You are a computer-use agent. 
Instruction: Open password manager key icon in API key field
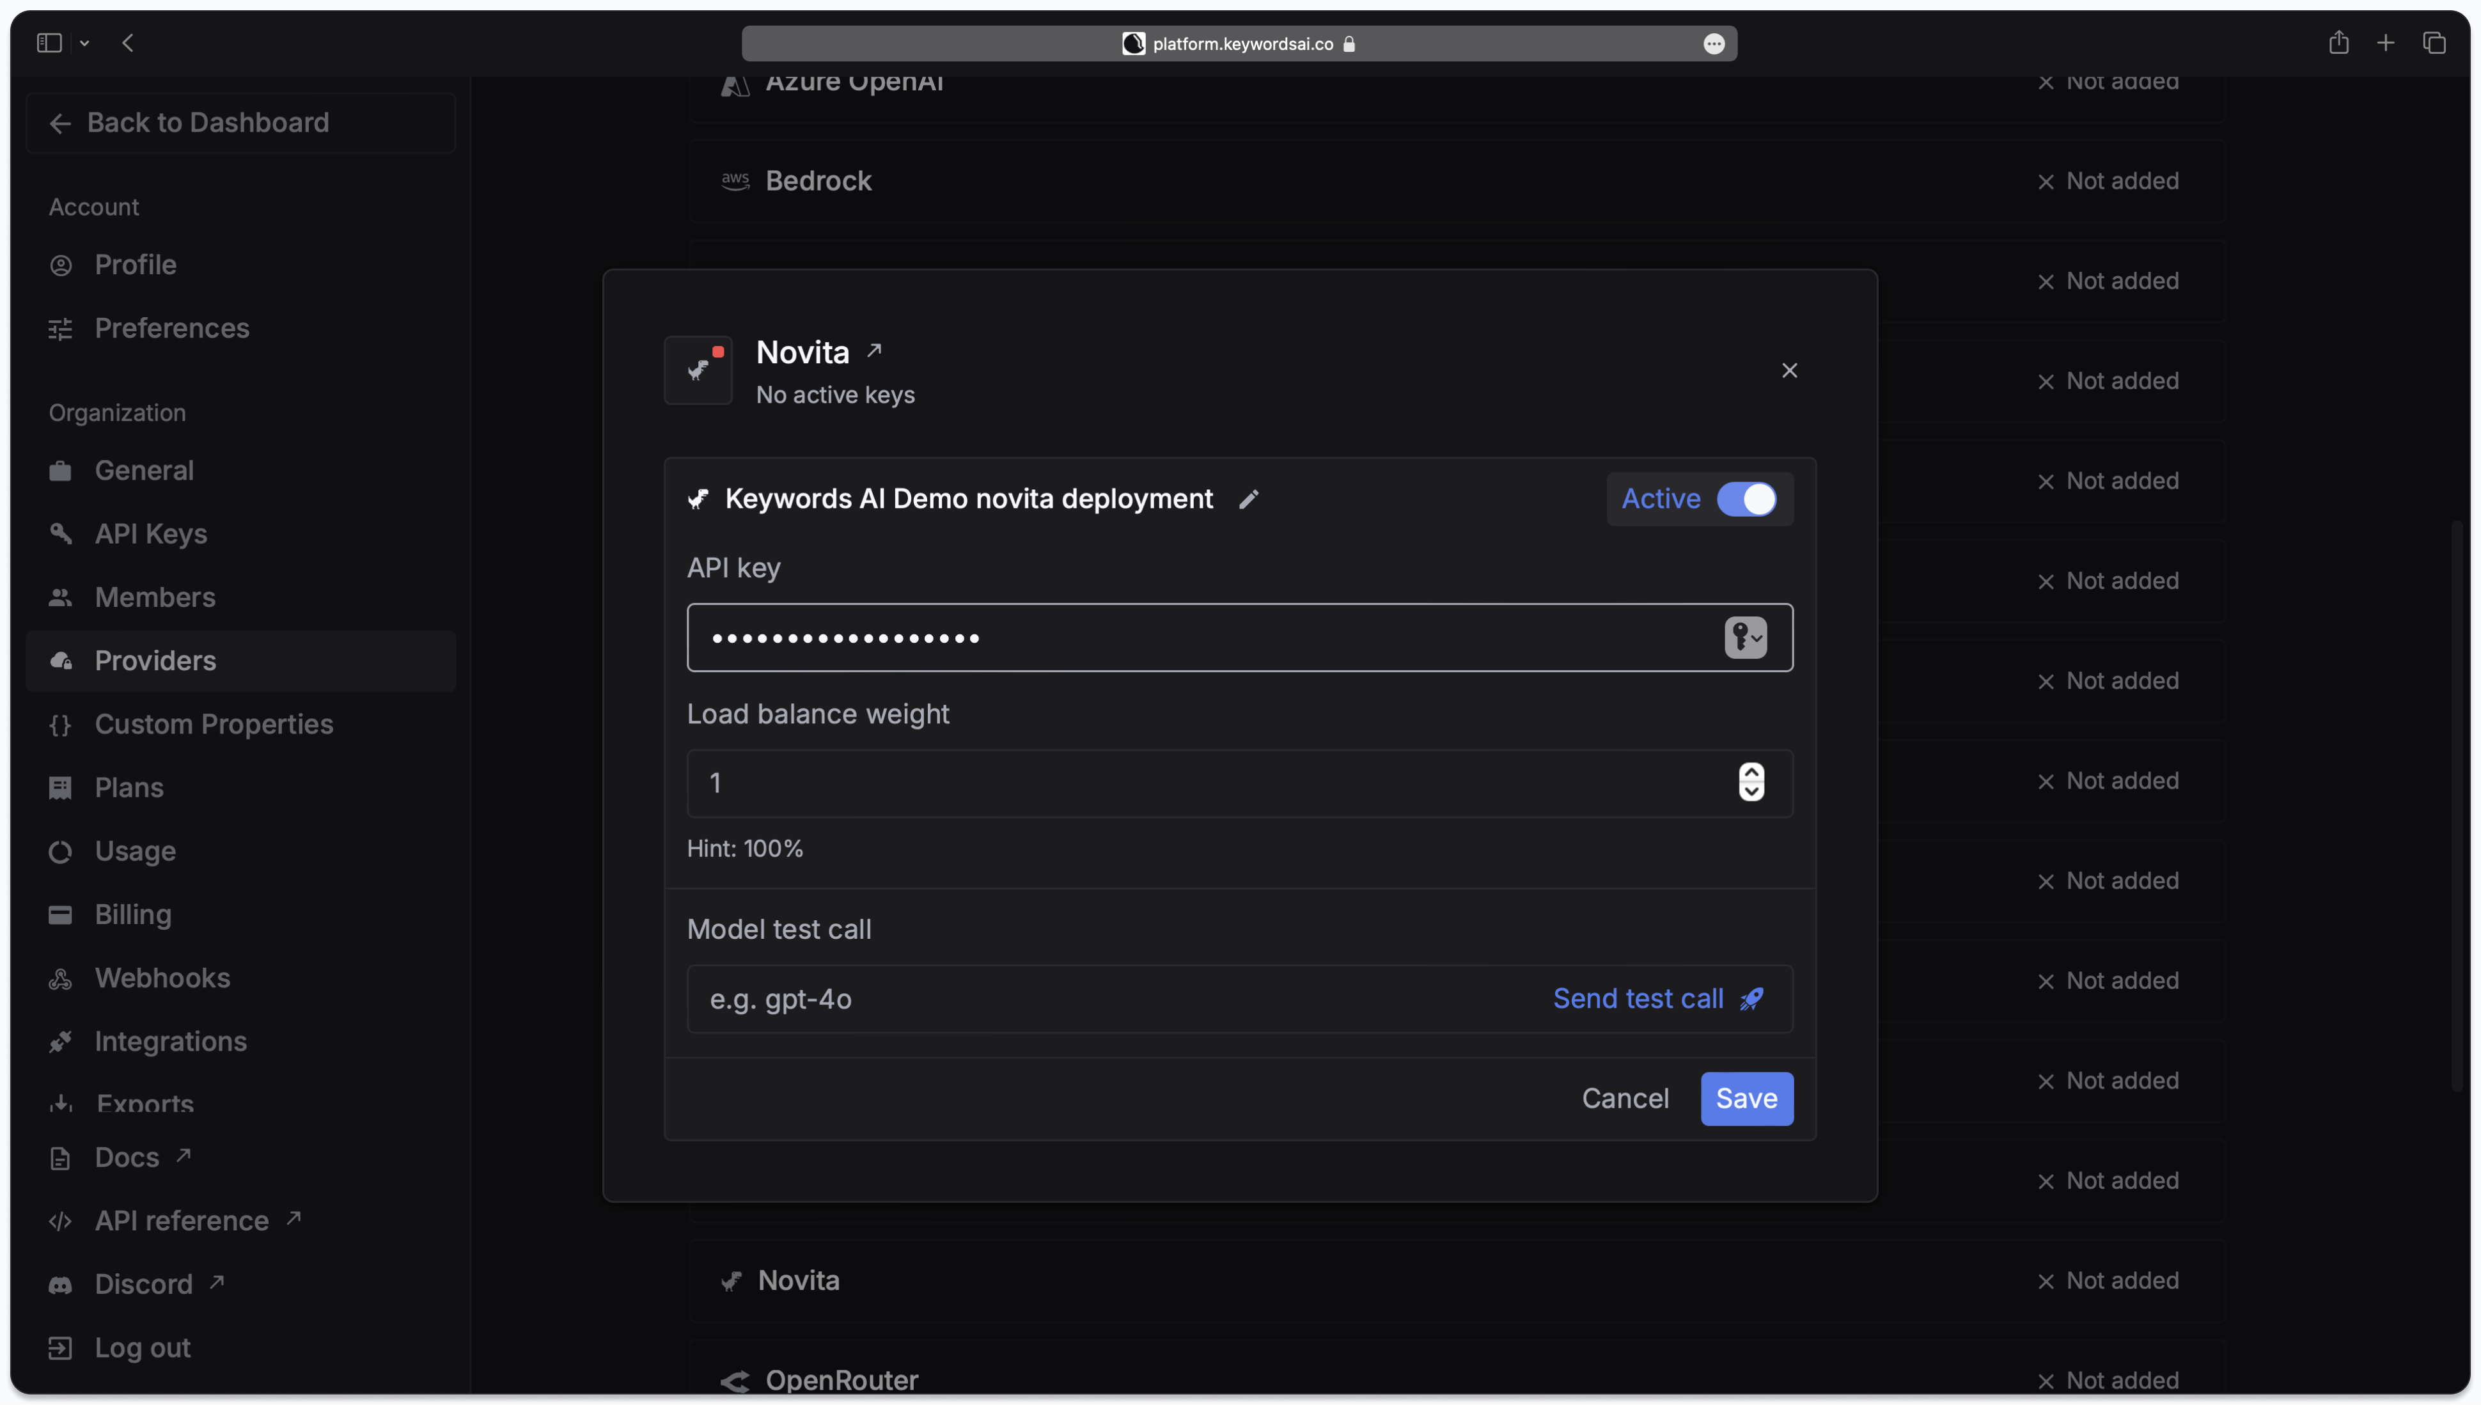point(1746,638)
